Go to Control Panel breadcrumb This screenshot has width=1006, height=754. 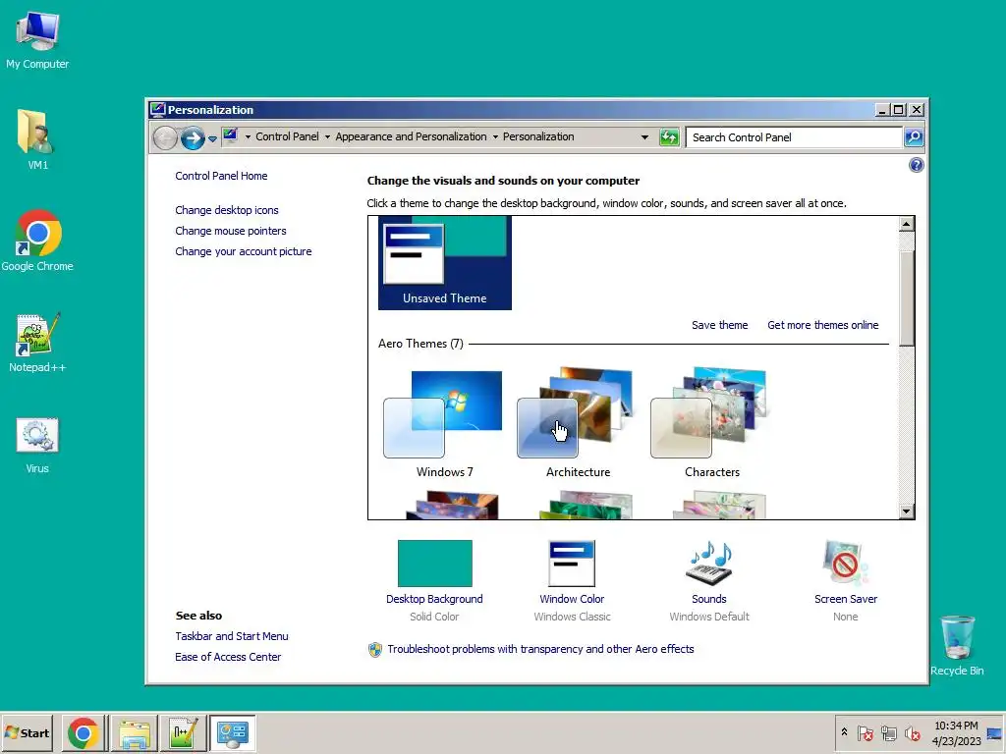pyautogui.click(x=287, y=136)
